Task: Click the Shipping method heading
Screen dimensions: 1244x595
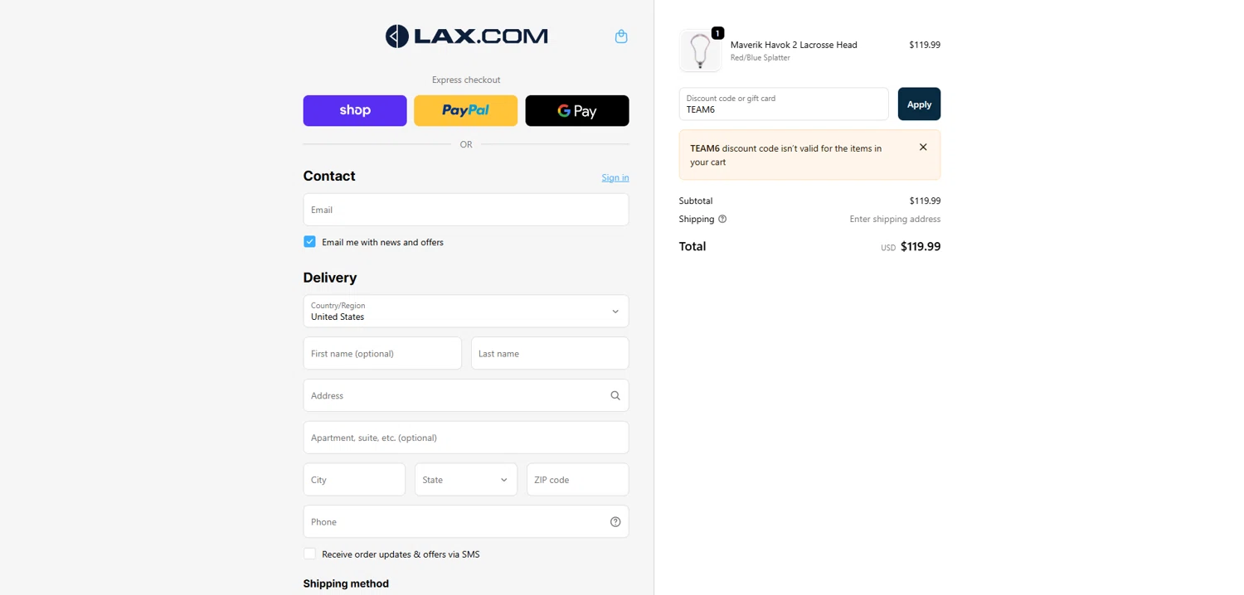Action: click(346, 583)
